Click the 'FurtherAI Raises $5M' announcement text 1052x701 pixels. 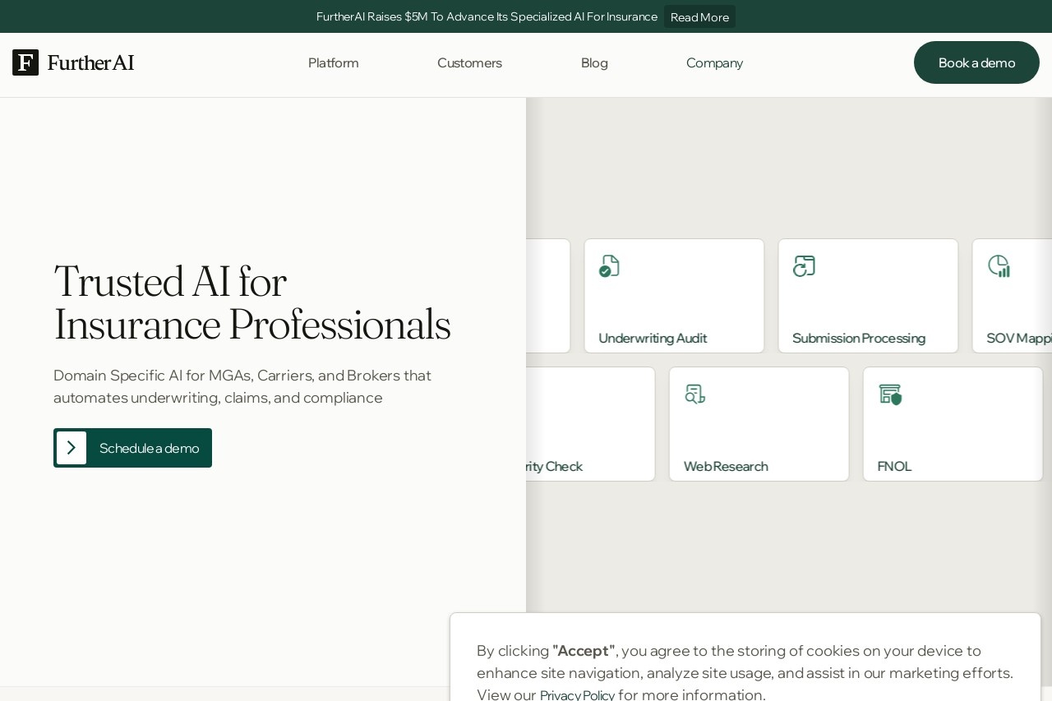487,16
